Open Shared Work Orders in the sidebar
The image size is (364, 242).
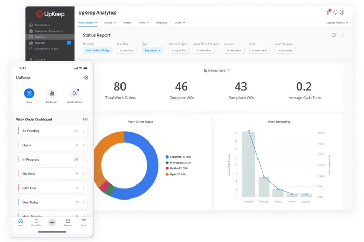[x=44, y=49]
